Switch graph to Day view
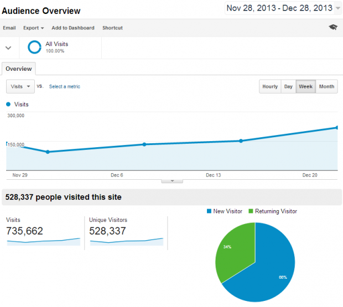This screenshot has width=343, height=307. (288, 87)
